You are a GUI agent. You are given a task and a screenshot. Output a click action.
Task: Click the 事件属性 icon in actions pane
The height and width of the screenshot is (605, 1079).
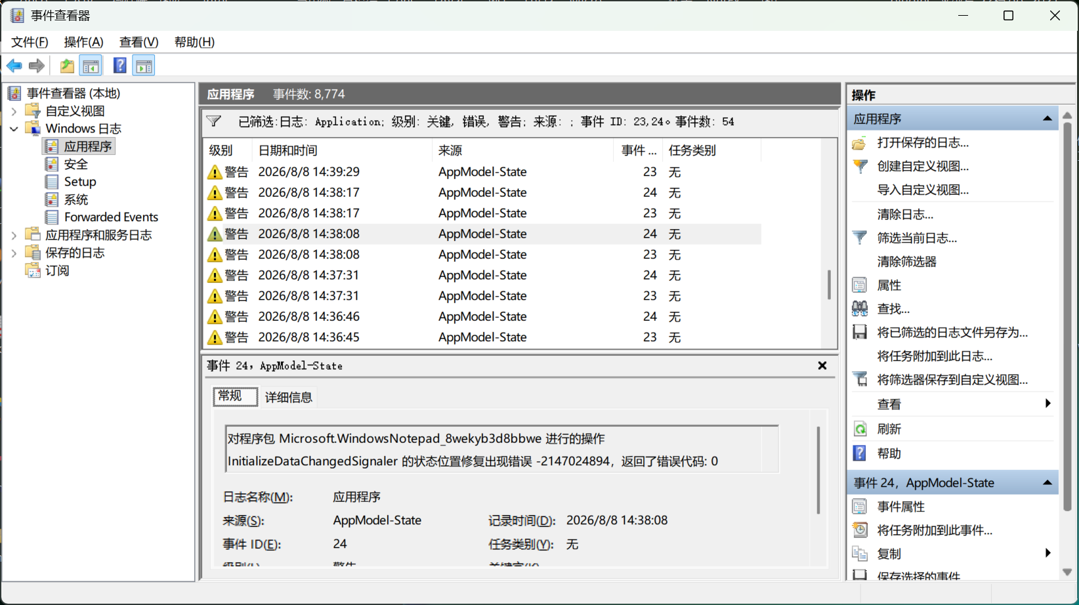[859, 507]
